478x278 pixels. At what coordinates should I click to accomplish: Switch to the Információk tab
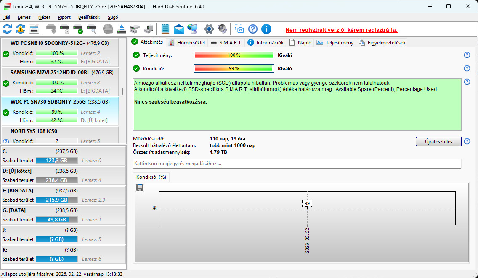(x=266, y=43)
